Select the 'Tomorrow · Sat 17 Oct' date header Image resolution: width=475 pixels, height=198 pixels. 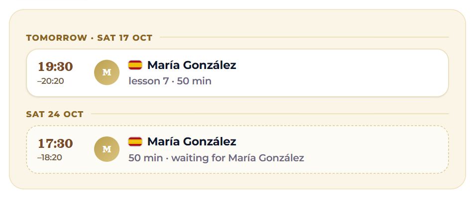click(89, 38)
